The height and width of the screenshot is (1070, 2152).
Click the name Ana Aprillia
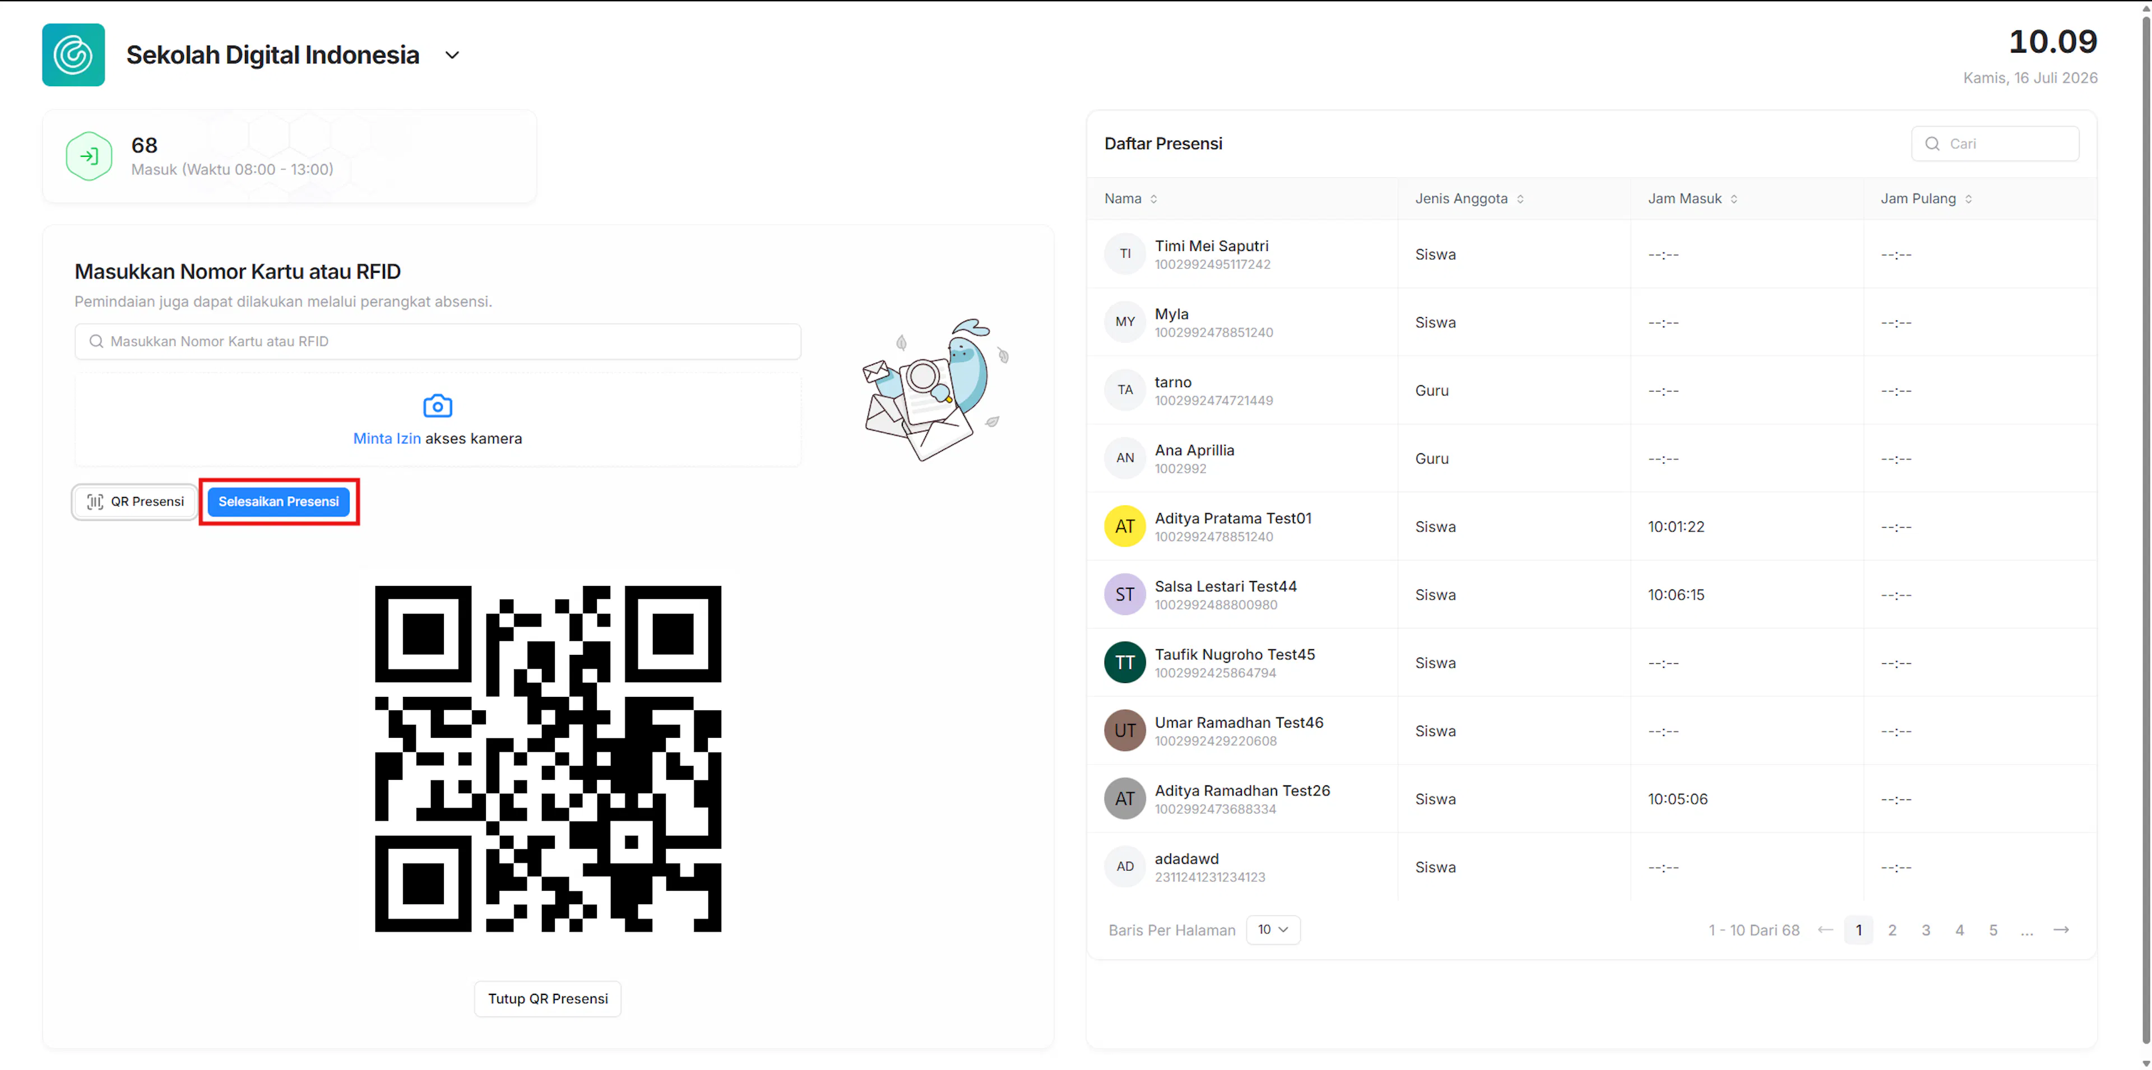[1195, 451]
